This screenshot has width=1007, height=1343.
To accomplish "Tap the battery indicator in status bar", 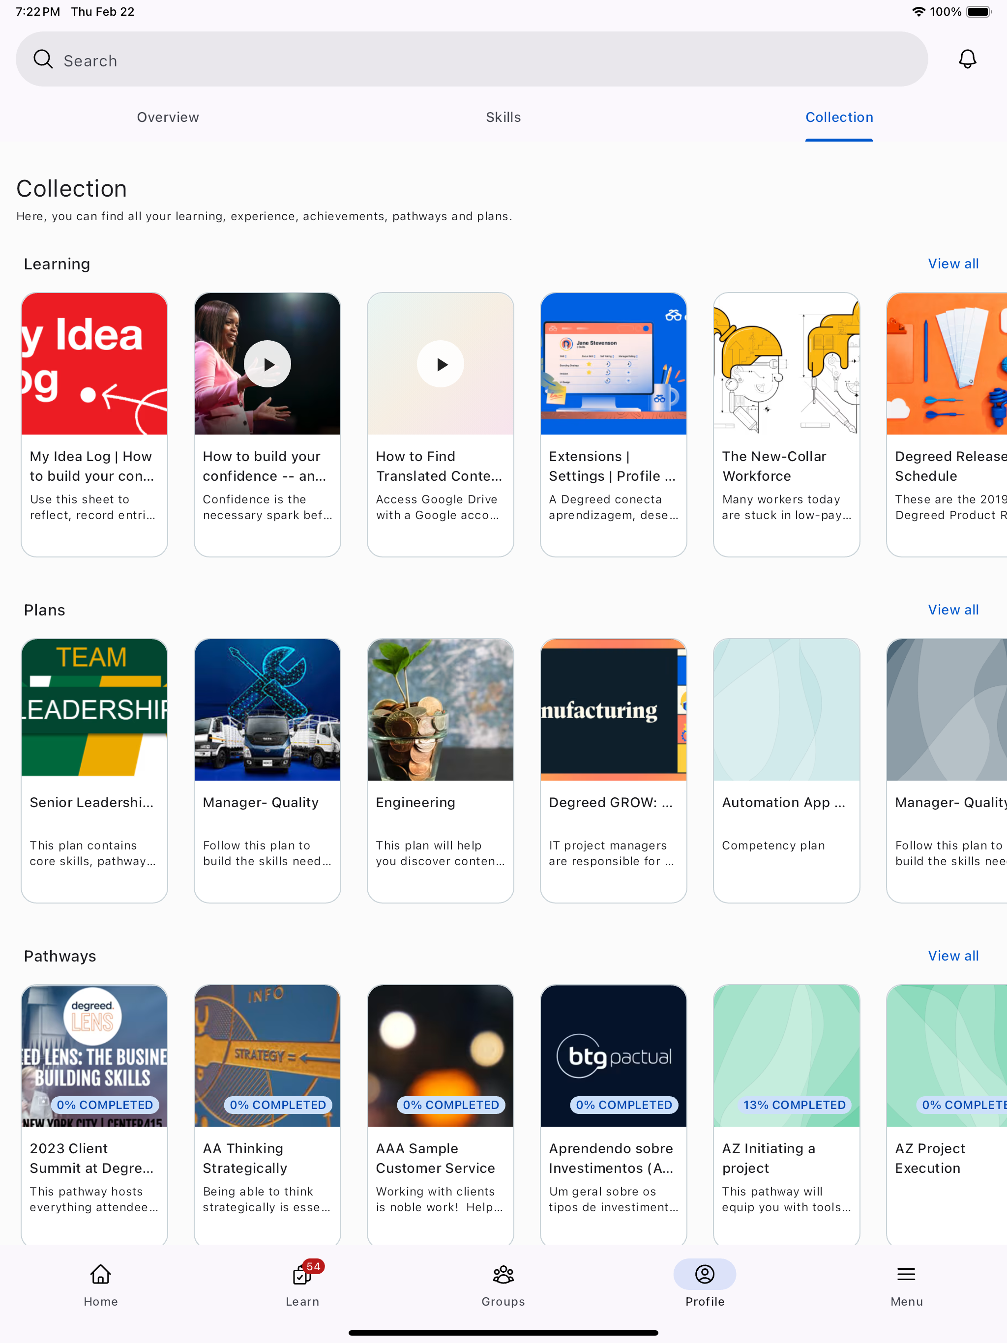I will 978,11.
